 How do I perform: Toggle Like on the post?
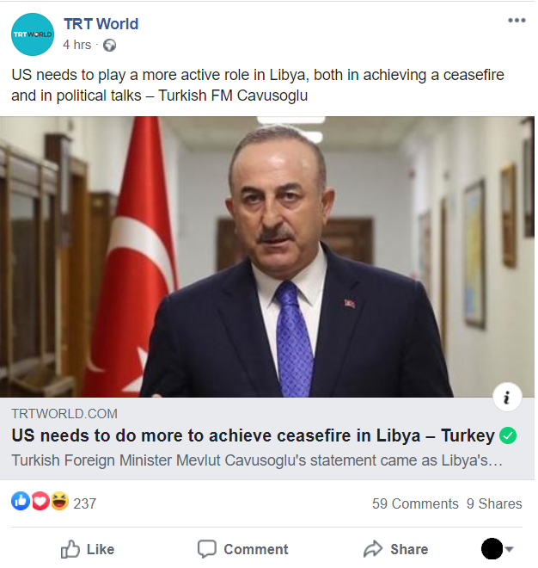coord(88,549)
